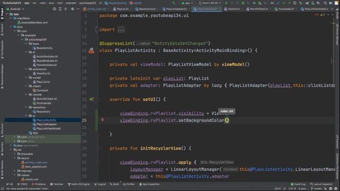Open the Layout Inspector panel
The height and width of the screenshot is (191, 340).
coord(321,184)
